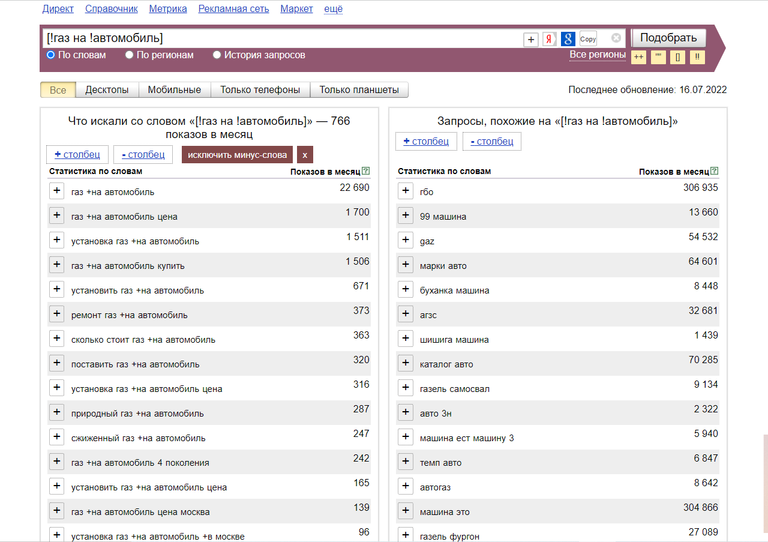Viewport: 768px width, 542px height.
Task: Add 'сколько стоит газ +на автомобиль' with plus
Action: point(57,339)
